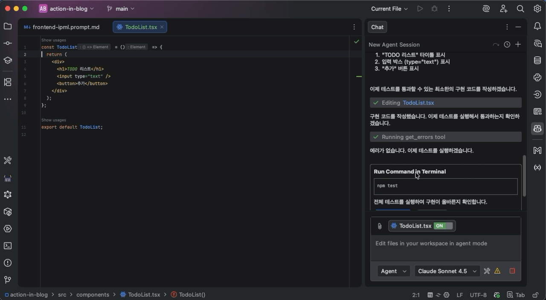Open the Database tool window
This screenshot has width=546, height=300.
(x=537, y=61)
